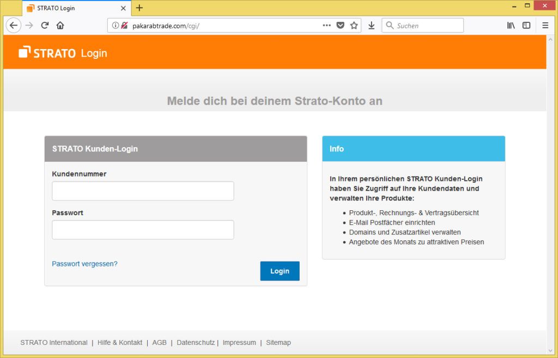Go back to the previous page

[x=14, y=25]
